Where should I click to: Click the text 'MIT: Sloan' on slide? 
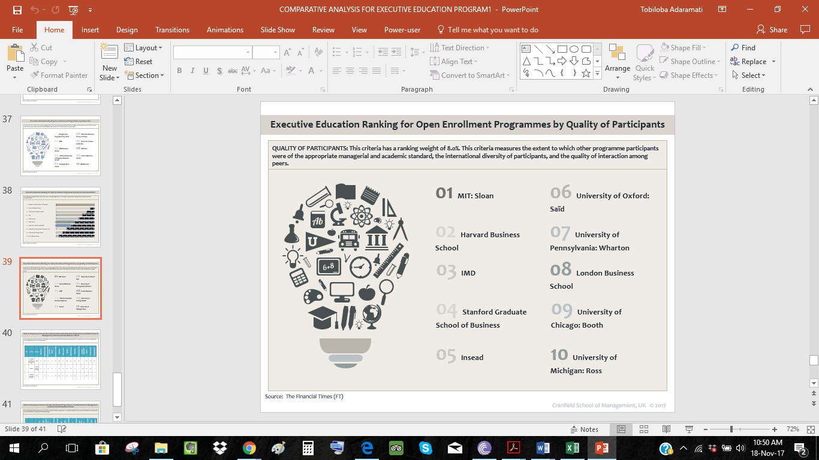click(x=475, y=196)
